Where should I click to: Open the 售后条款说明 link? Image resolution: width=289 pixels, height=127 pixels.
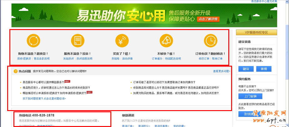tap(42, 58)
